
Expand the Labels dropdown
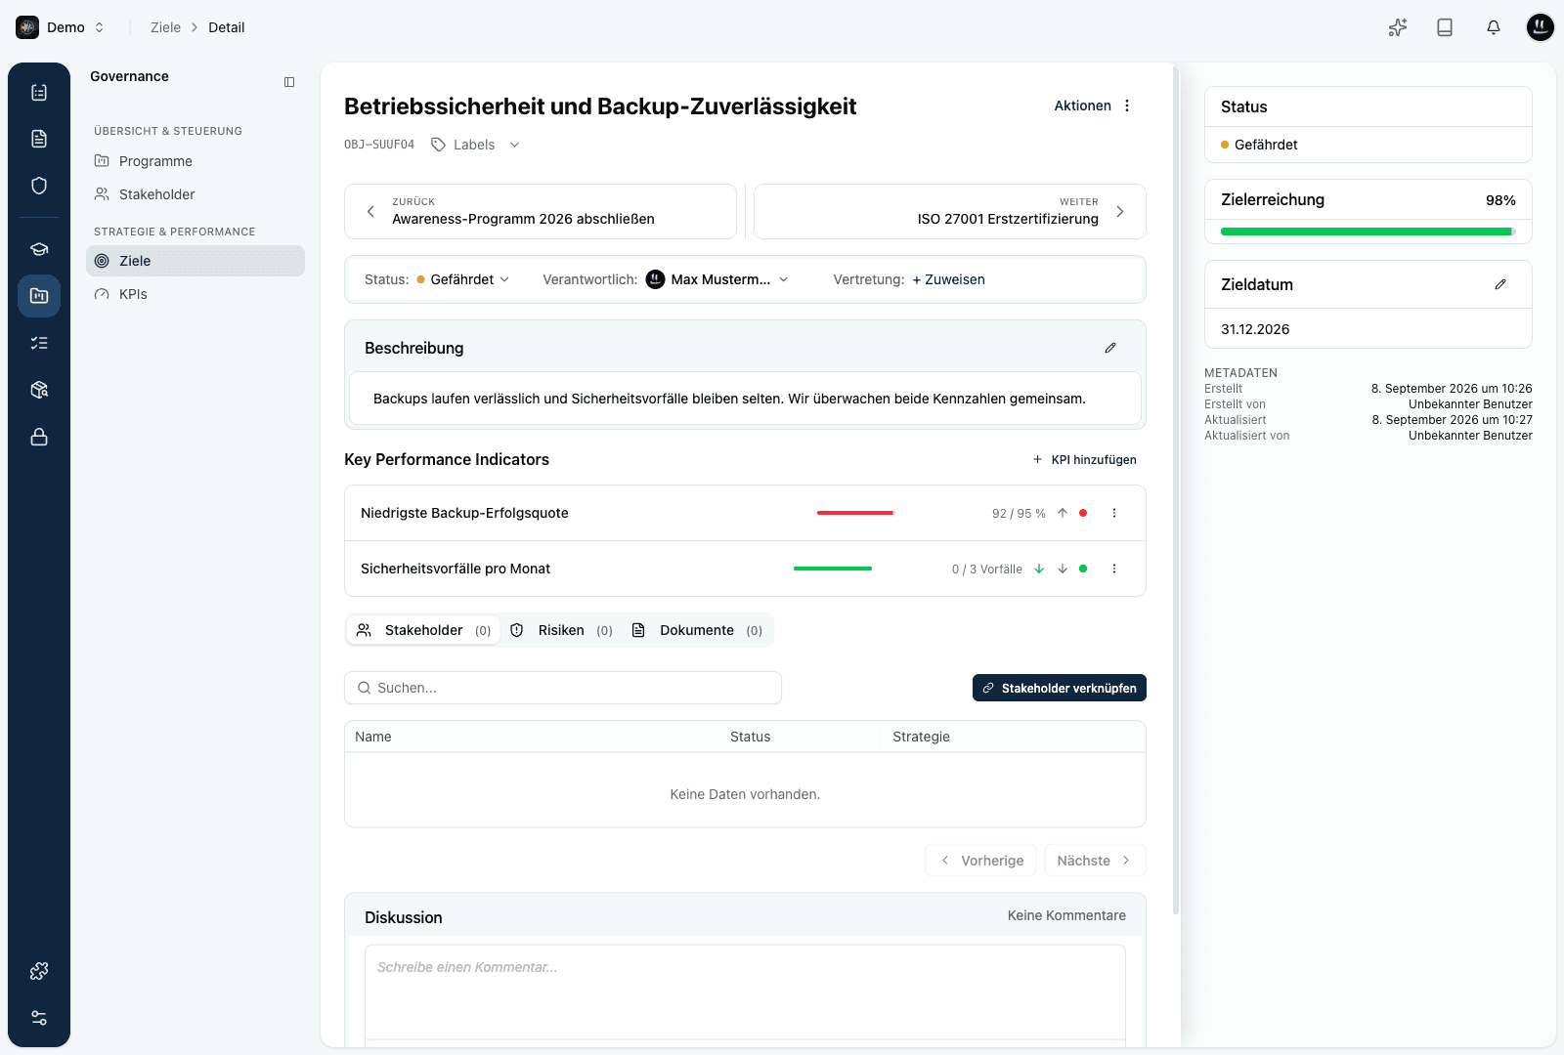pos(515,145)
